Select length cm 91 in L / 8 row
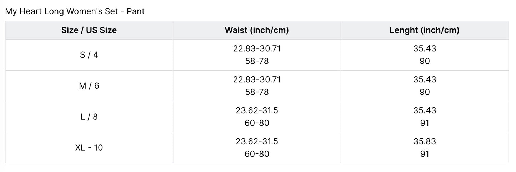The height and width of the screenshot is (172, 516). coord(425,123)
